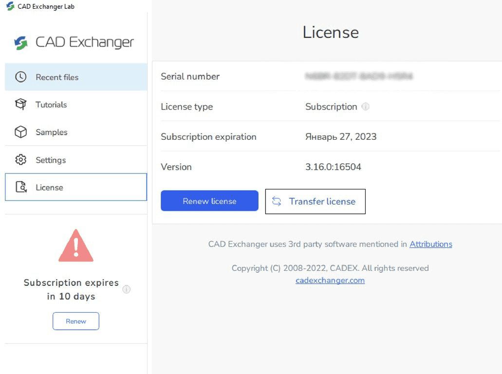Viewport: 502px width, 374px height.
Task: Click the red warning triangle icon
Action: pos(76,245)
